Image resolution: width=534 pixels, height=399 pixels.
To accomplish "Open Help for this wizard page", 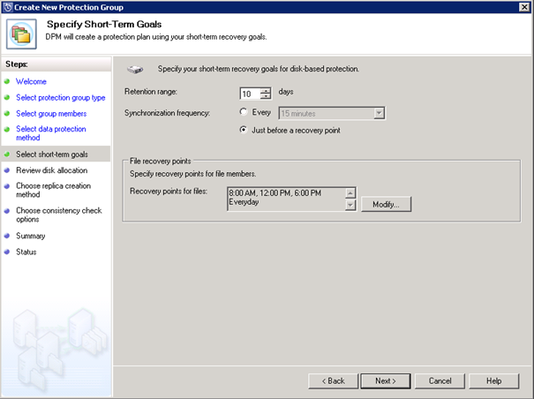I will [x=493, y=381].
